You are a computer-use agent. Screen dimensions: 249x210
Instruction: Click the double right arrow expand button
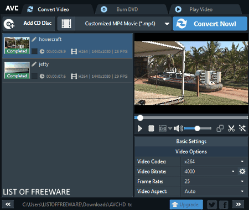coord(238,204)
